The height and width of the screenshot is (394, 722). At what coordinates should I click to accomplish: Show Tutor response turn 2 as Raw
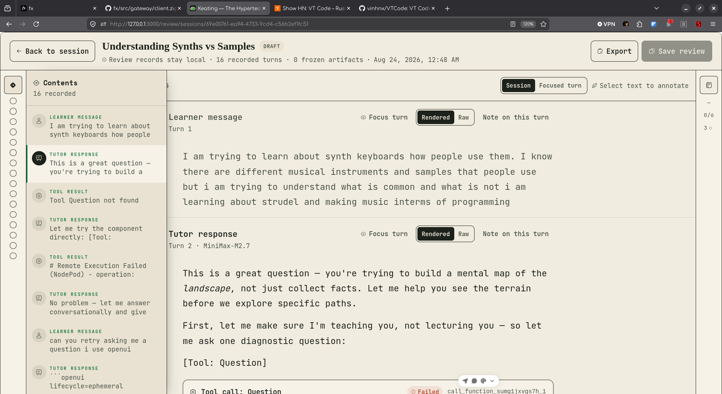[463, 234]
